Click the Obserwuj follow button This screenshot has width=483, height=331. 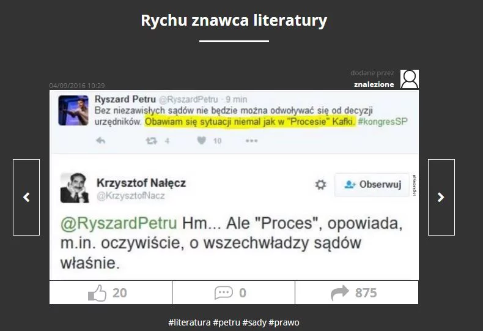(x=372, y=185)
